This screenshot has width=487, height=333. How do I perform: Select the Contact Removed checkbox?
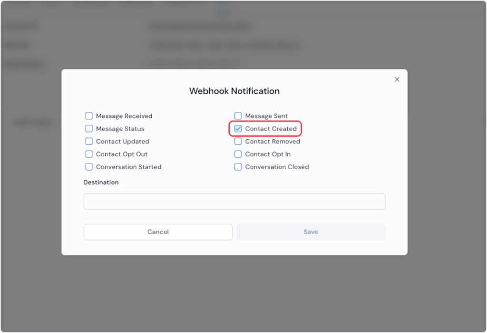point(238,142)
